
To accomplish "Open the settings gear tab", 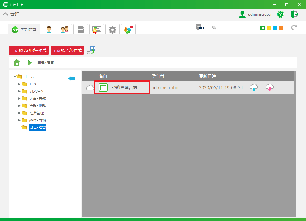I will pos(113,30).
